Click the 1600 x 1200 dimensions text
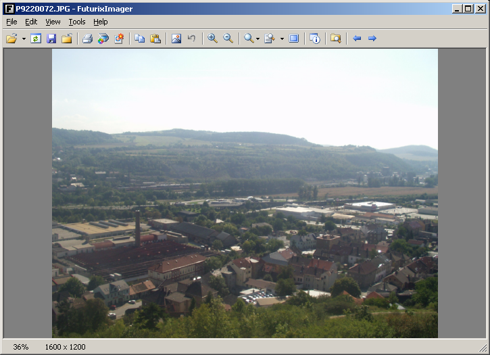Viewport: 490px width, 355px height. pos(65,347)
